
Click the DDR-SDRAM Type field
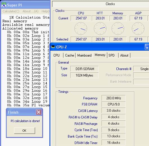(84, 69)
